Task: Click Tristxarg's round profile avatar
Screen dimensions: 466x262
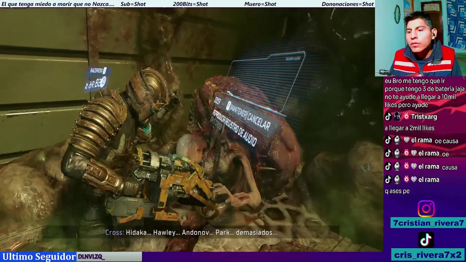Action: coord(397,117)
